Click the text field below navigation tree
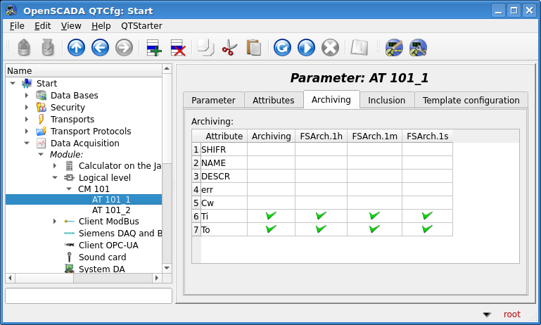This screenshot has width=541, height=325. click(88, 295)
